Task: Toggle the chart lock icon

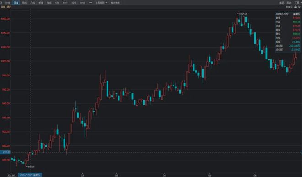Action: coord(295,7)
